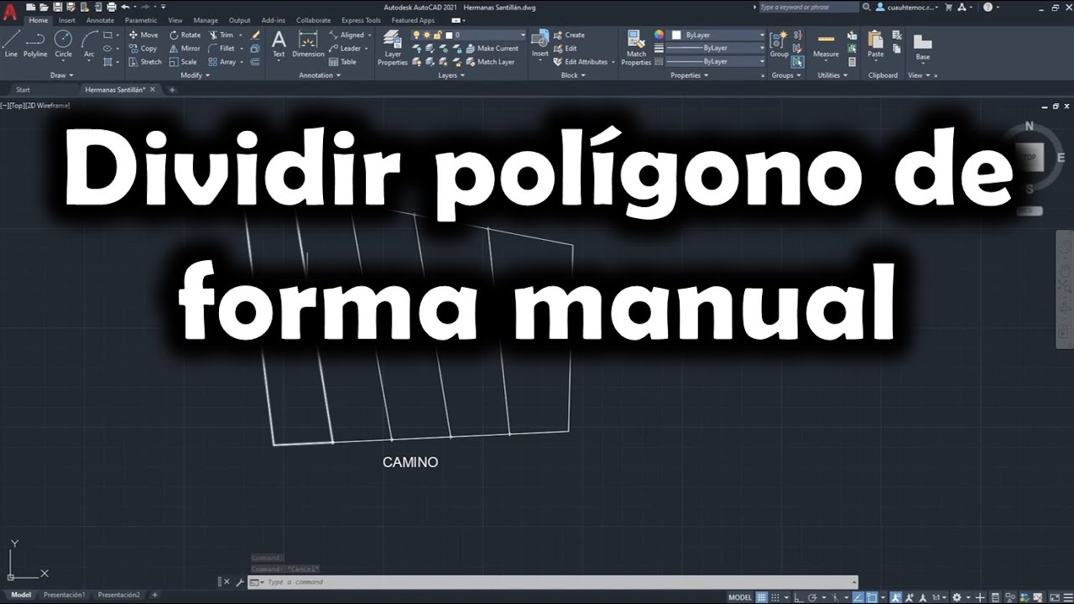Pick the Stretch tool
This screenshot has width=1074, height=604.
pyautogui.click(x=145, y=62)
